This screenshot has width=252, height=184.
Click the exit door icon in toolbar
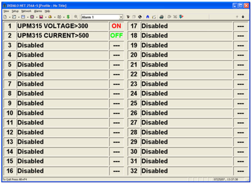click(x=181, y=17)
